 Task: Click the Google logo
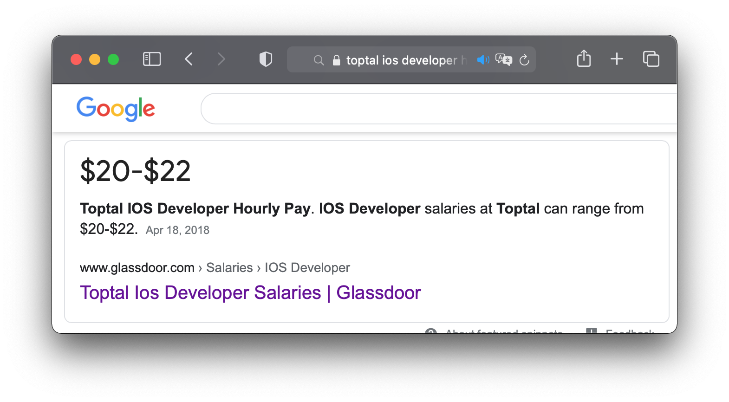click(x=116, y=109)
